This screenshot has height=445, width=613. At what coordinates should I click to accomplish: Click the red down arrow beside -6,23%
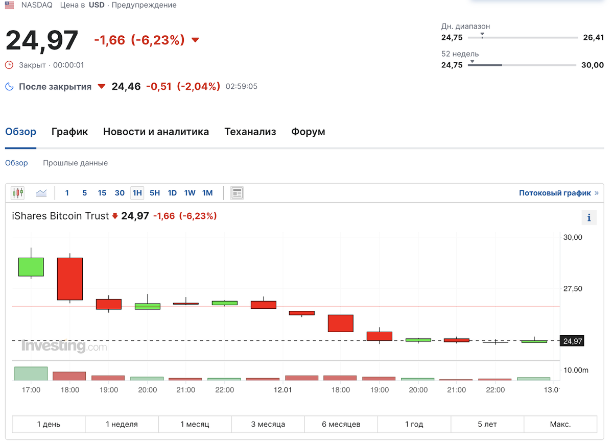(195, 40)
